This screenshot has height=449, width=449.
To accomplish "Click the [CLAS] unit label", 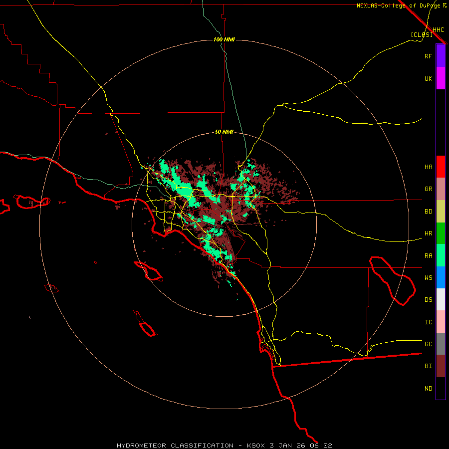I will coord(422,34).
